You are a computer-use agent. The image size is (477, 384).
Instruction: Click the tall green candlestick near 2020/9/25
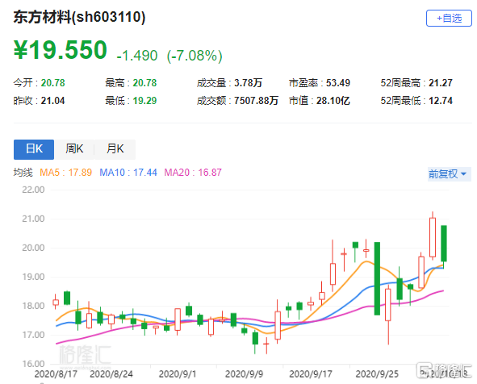point(377,278)
